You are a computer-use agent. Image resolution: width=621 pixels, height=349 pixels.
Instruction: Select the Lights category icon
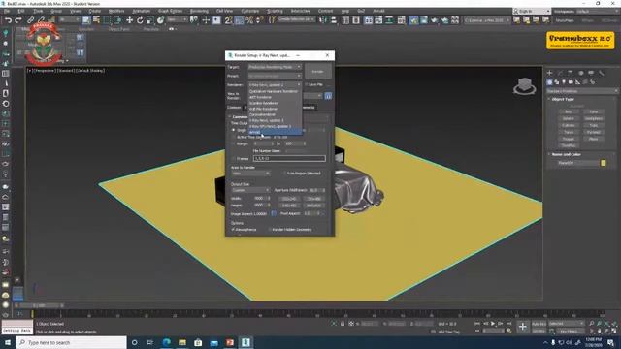click(x=564, y=82)
